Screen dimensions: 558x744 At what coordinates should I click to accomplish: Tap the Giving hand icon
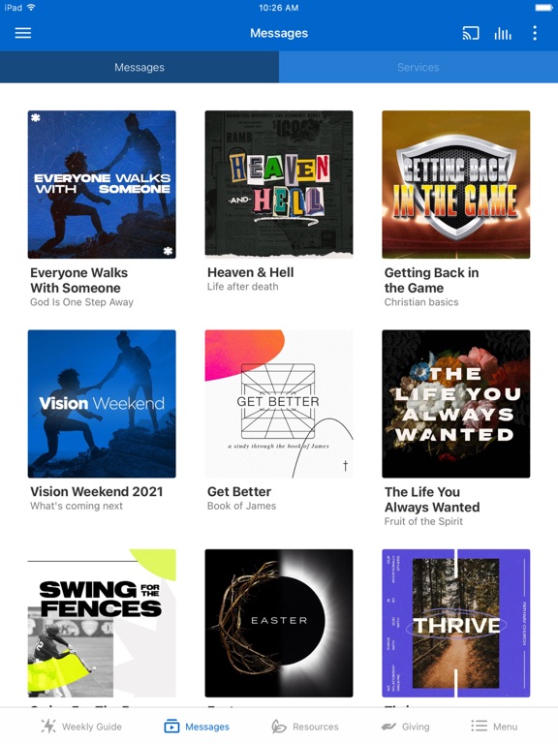388,727
